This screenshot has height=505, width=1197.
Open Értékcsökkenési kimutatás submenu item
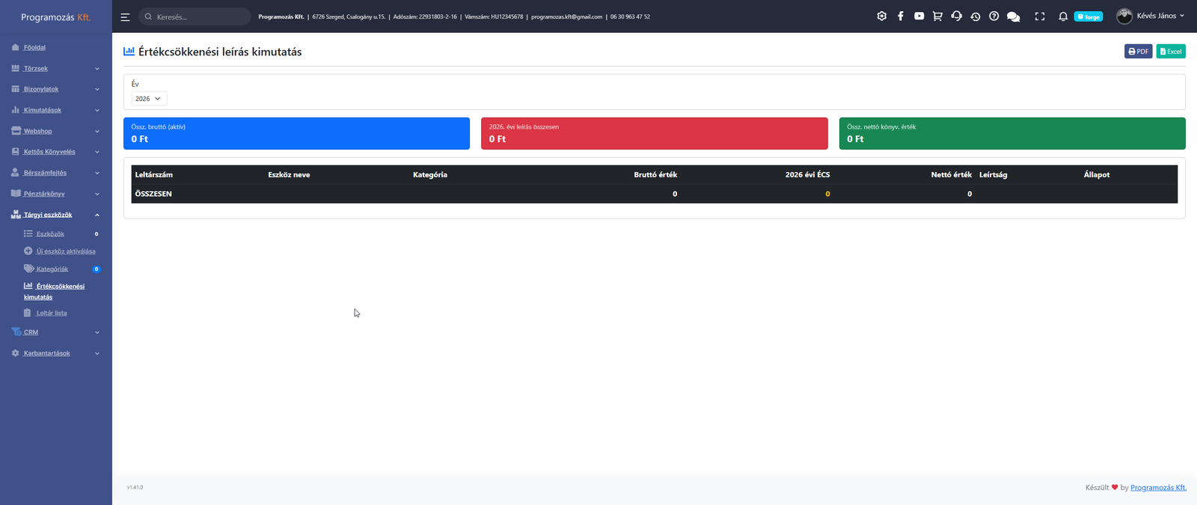pyautogui.click(x=54, y=292)
